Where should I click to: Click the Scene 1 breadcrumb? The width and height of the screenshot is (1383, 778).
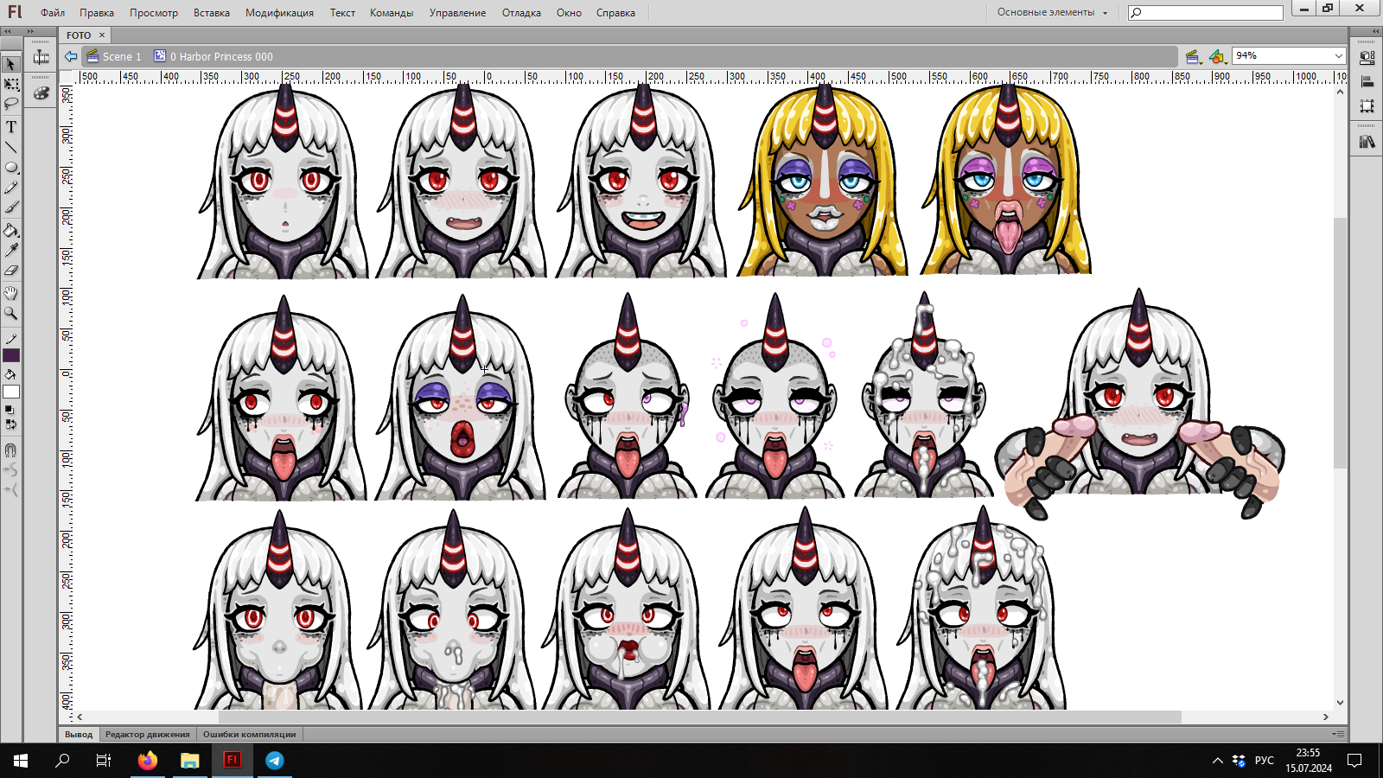point(114,57)
